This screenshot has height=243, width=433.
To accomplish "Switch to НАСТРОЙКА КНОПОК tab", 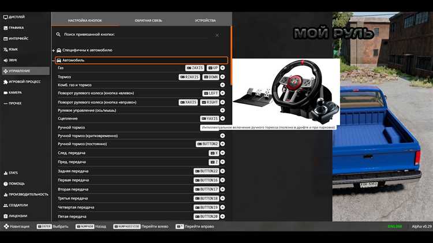I will click(85, 20).
